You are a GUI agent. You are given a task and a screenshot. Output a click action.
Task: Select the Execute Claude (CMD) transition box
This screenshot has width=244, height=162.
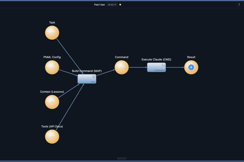coord(156,68)
